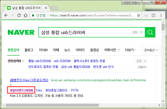Click the new-window icon beside 어학사전
Screen dimensions: 167x109
click(118, 50)
